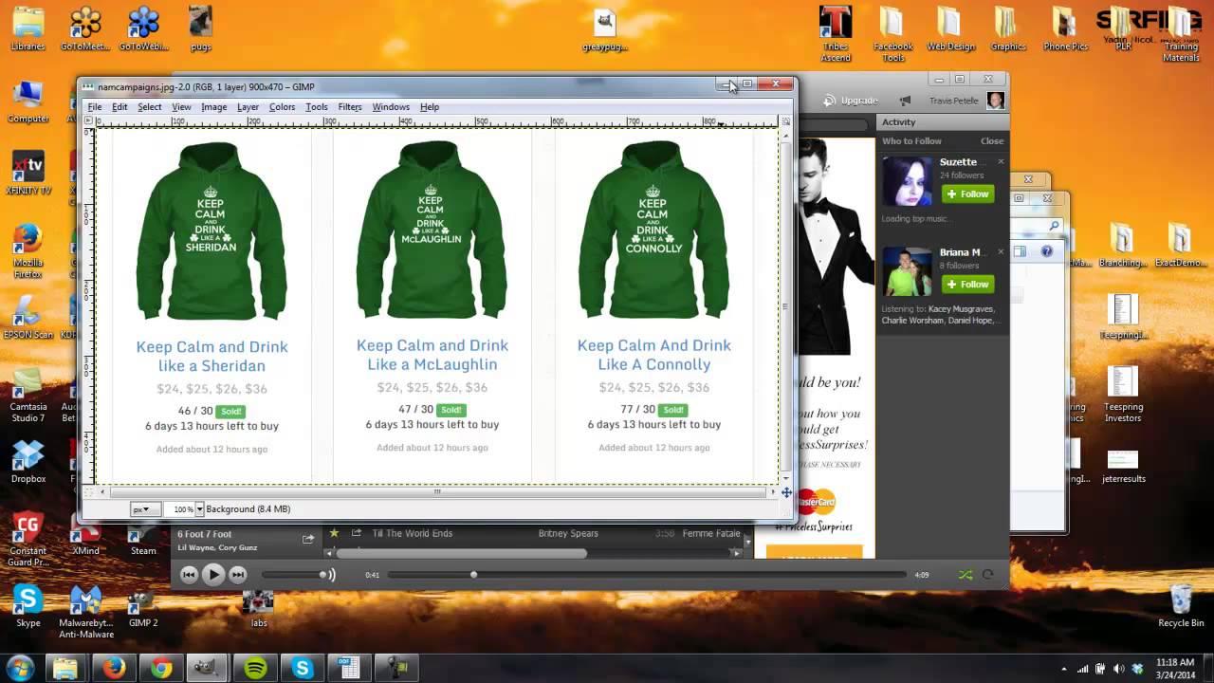Select the Teespring Investors desktop file
Viewport: 1214px width, 683px height.
pyautogui.click(x=1123, y=394)
